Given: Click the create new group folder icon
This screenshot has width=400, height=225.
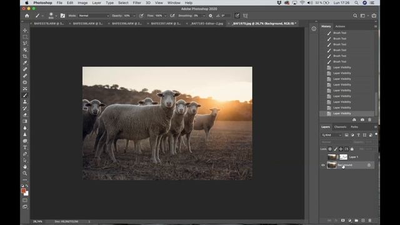Looking at the screenshot, I should (356, 221).
